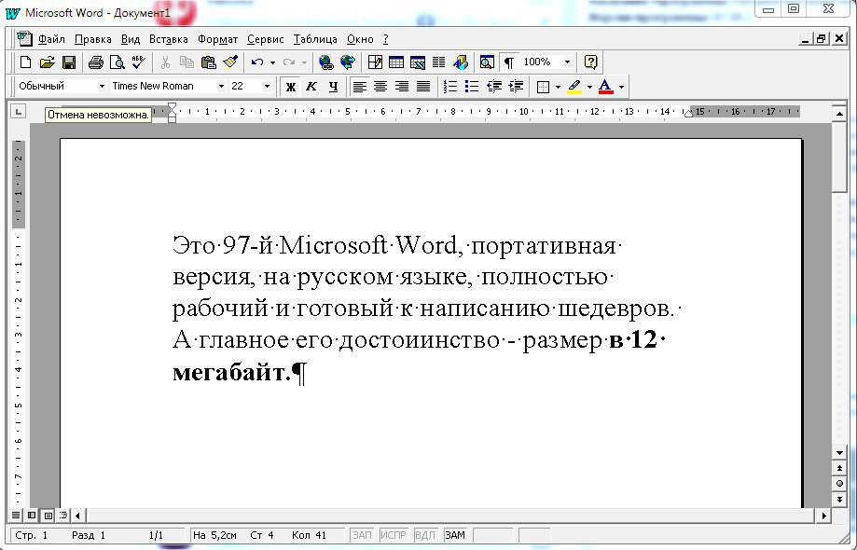Select the Format Painter brush
Screen dimensions: 857x550
230,62
